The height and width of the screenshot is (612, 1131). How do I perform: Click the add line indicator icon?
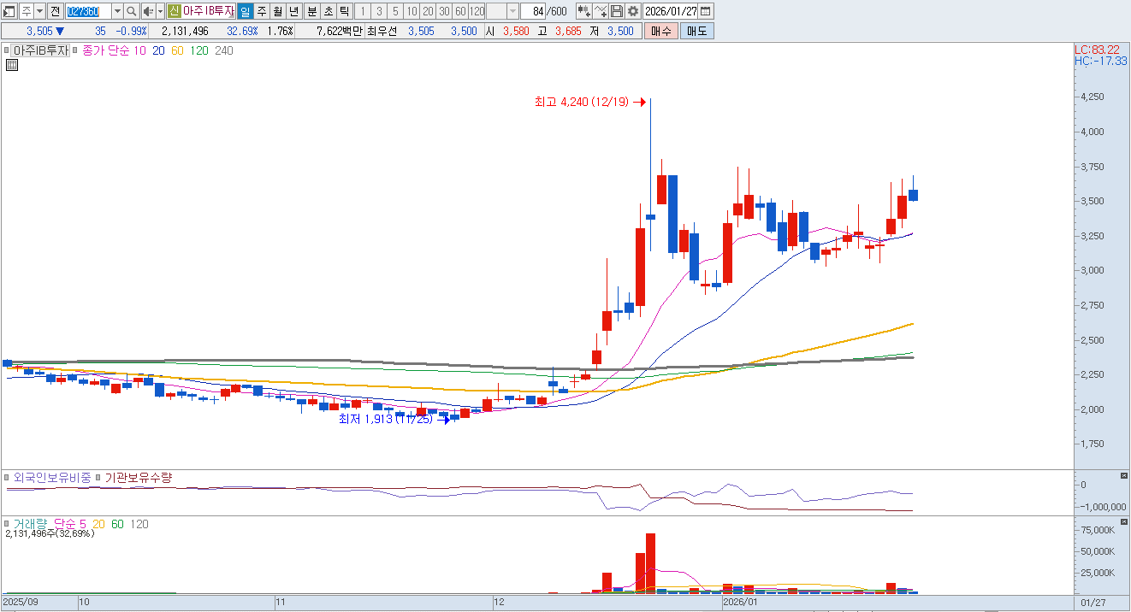(601, 11)
